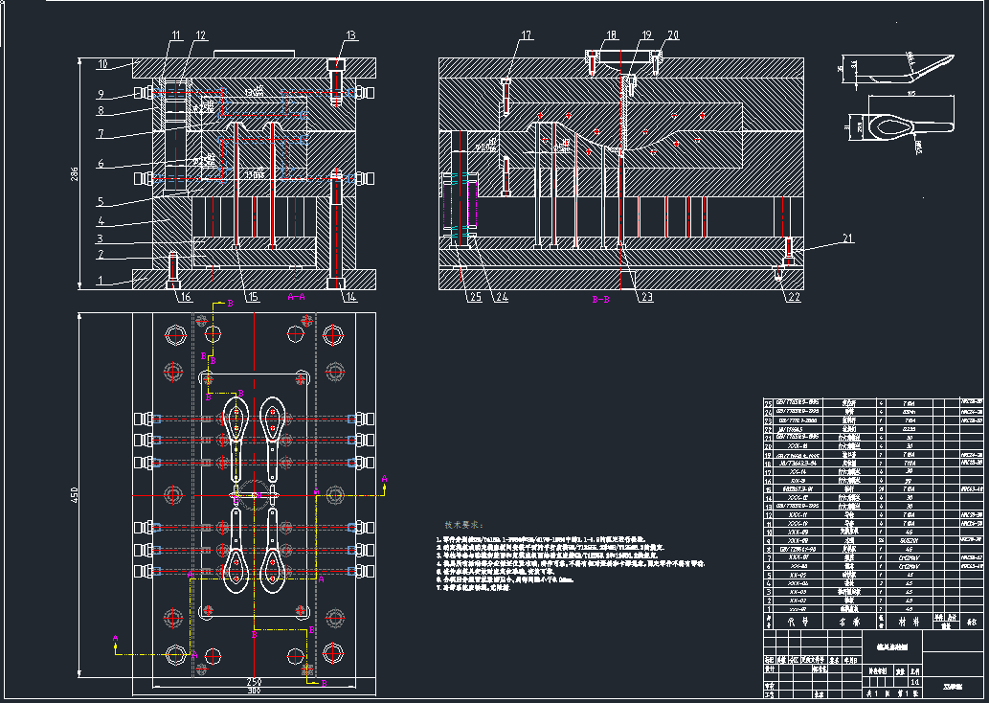989x703 pixels.
Task: Pick callout number 8 left of section A-A
Action: [101, 111]
